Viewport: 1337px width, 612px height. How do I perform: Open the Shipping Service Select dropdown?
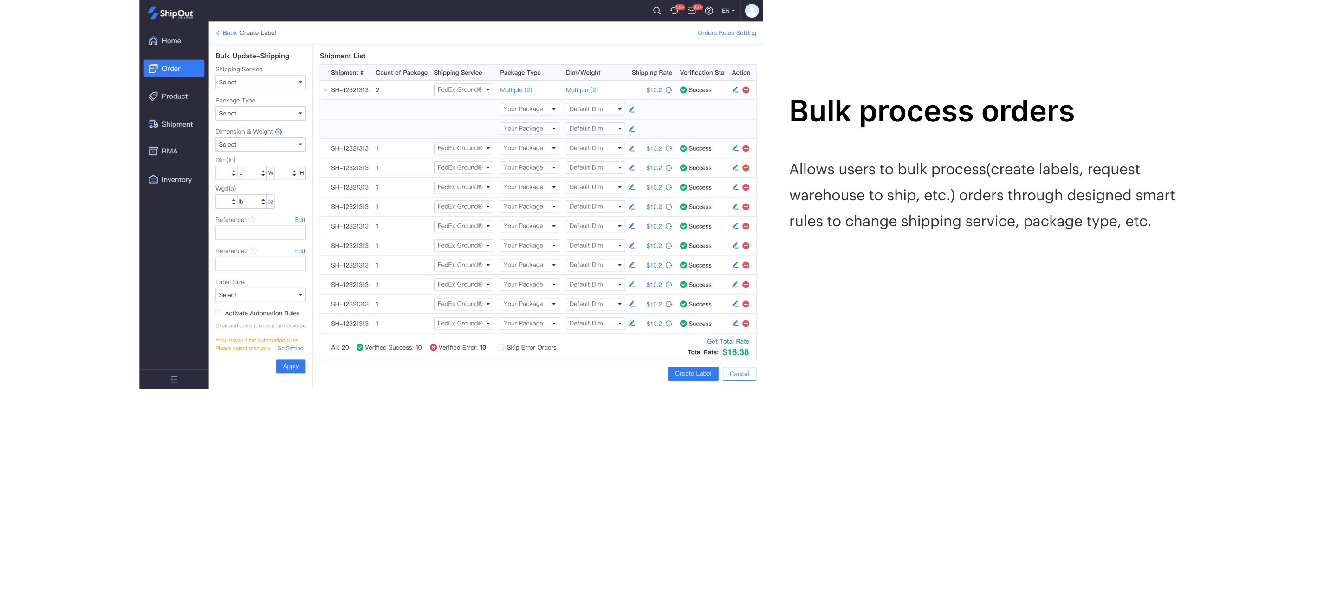point(260,83)
